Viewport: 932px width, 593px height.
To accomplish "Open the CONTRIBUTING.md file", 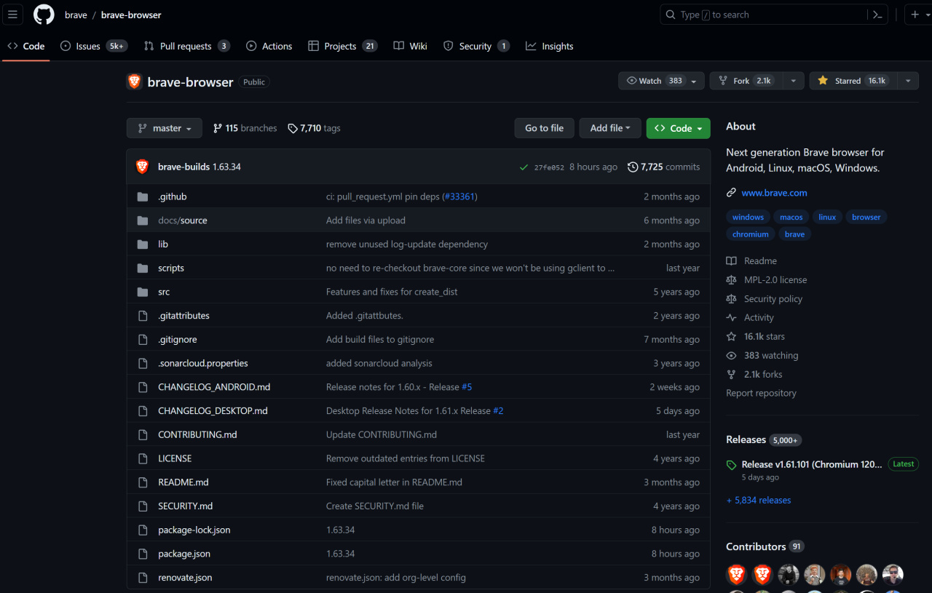I will point(197,434).
